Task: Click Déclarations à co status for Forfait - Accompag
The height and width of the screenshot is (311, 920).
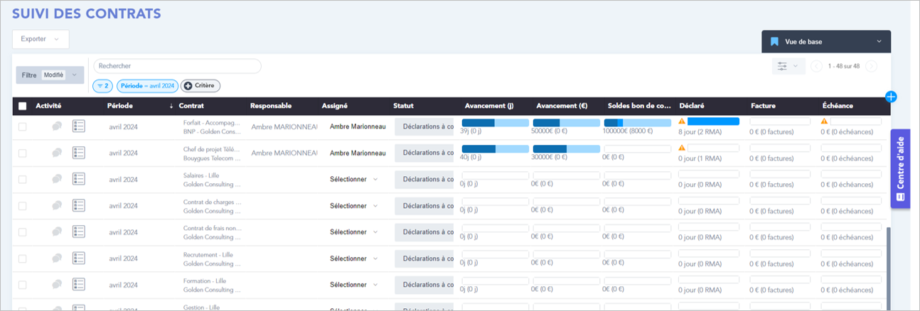Action: 424,126
